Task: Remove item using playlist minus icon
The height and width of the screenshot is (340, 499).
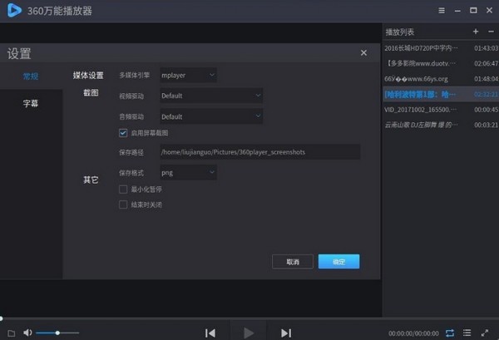Action: 489,32
